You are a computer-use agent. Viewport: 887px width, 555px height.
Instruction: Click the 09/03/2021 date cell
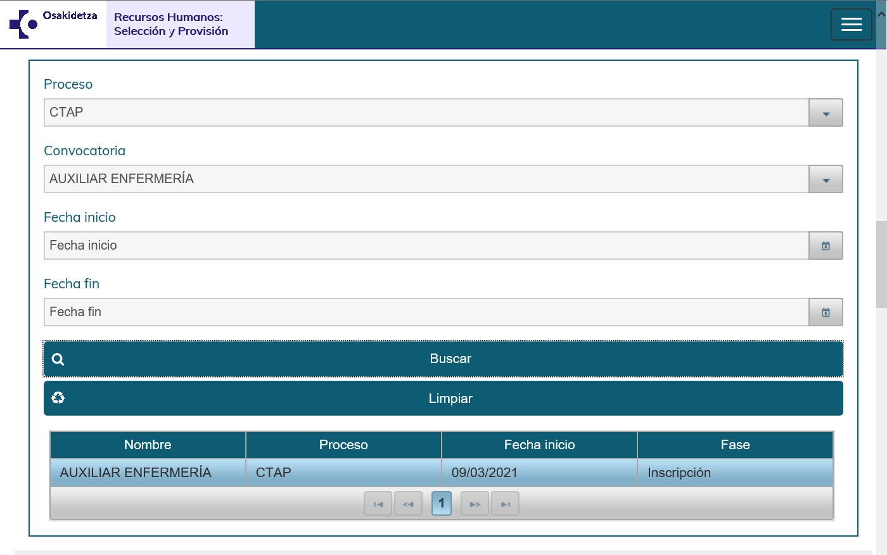pos(539,473)
